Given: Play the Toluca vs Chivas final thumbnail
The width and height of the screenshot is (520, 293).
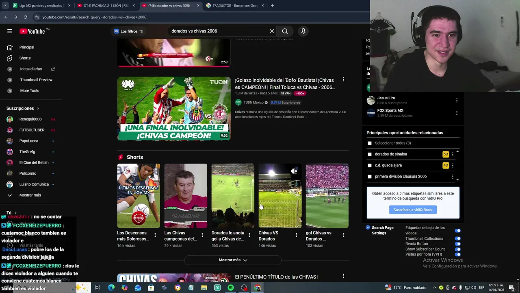Looking at the screenshot, I should [x=174, y=109].
